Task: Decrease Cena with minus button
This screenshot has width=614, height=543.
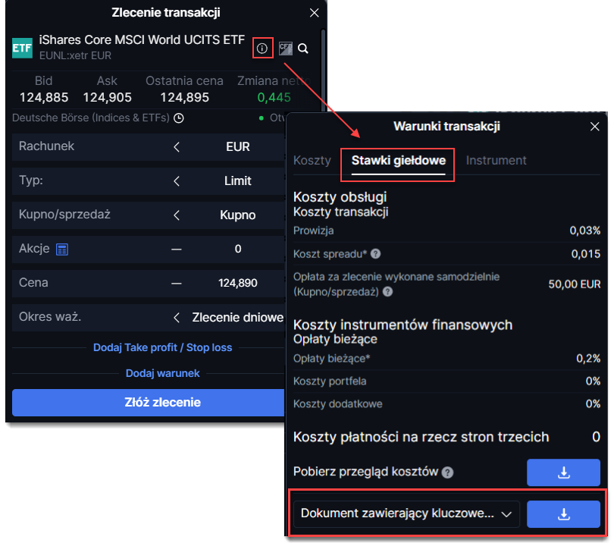Action: coord(177,283)
